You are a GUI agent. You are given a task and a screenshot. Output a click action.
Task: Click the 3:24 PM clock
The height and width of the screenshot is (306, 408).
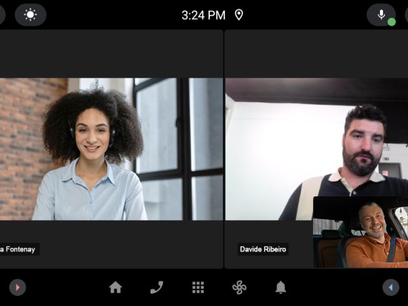[x=203, y=15]
